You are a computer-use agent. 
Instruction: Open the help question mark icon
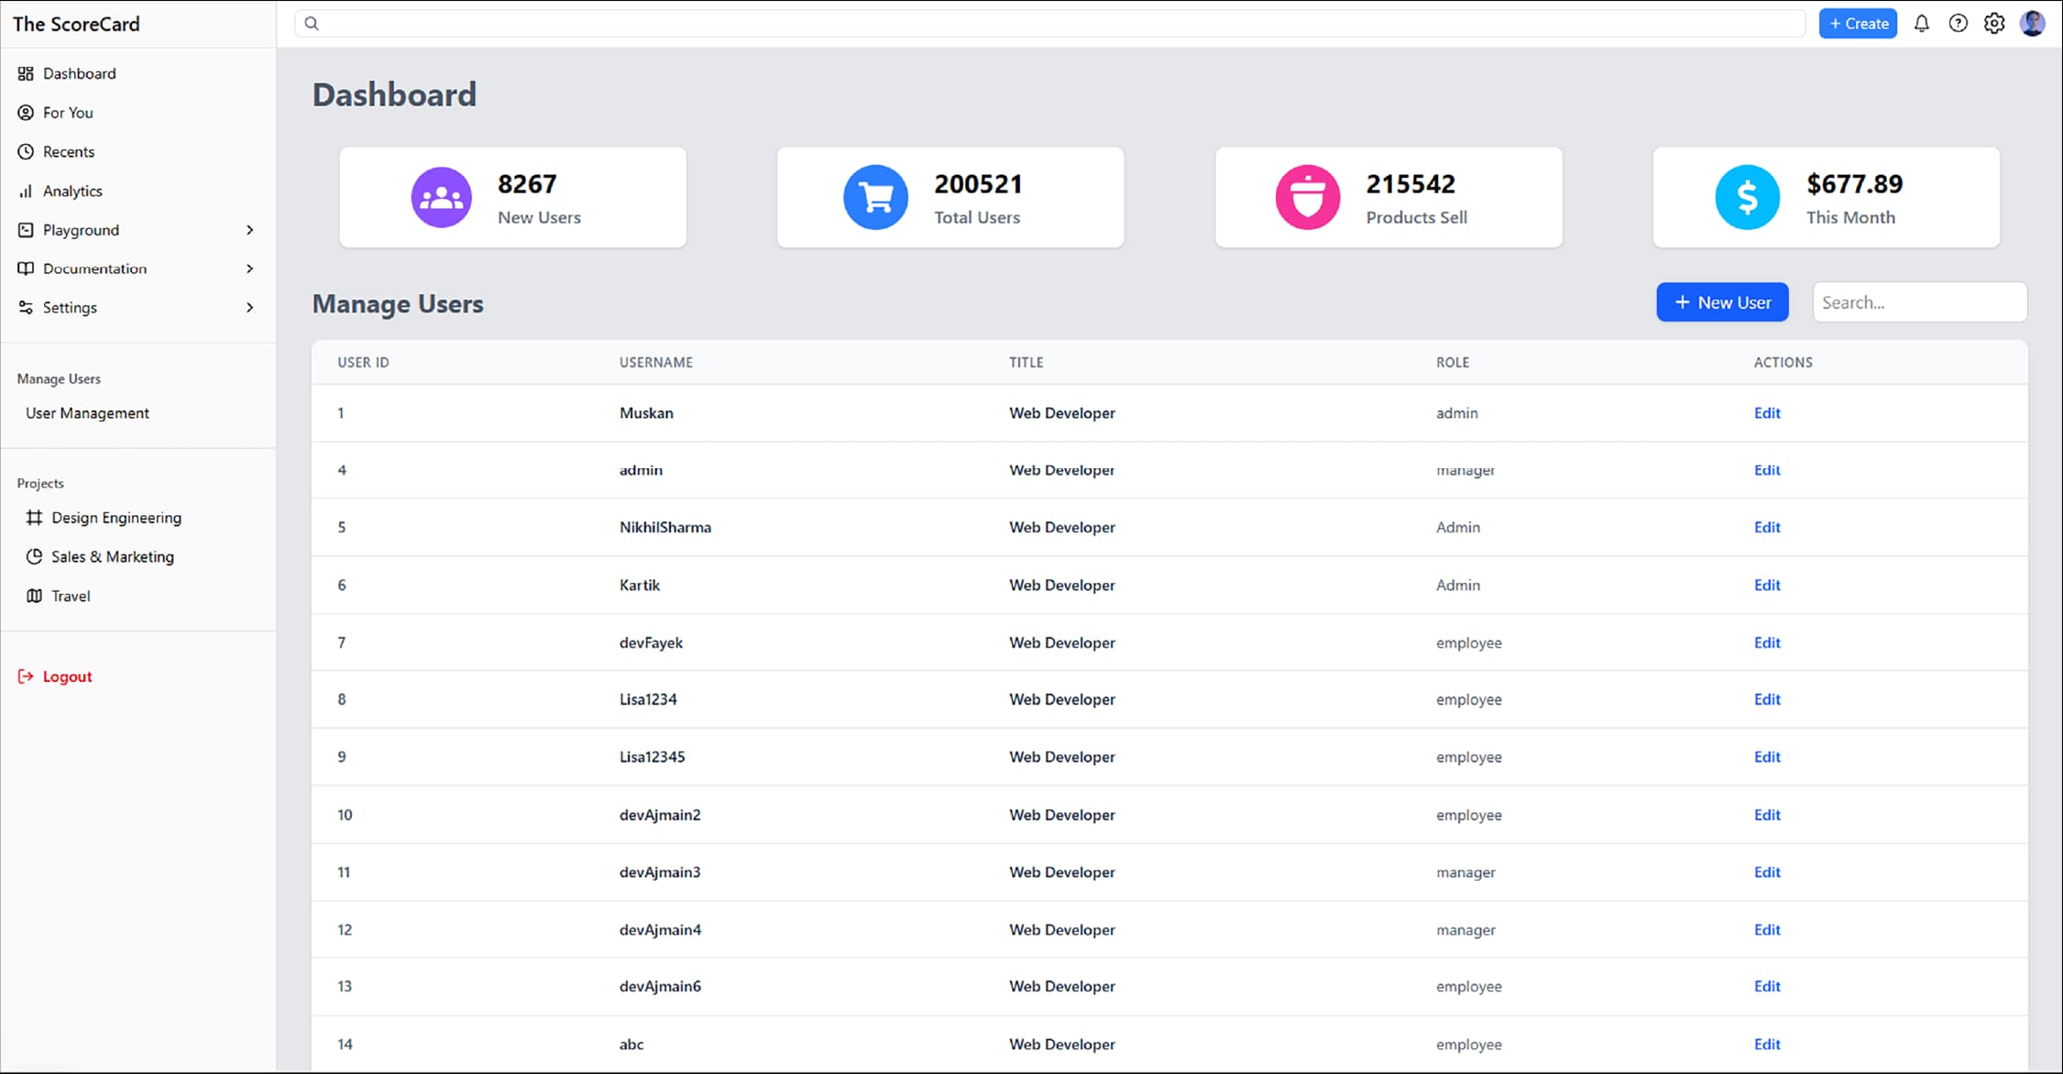pos(1958,24)
